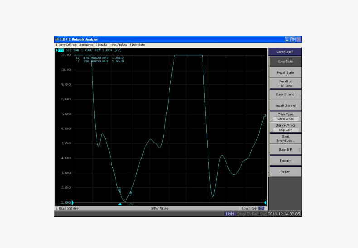
Task: Click the date-time display 2018-12-24
Action: tap(284, 214)
